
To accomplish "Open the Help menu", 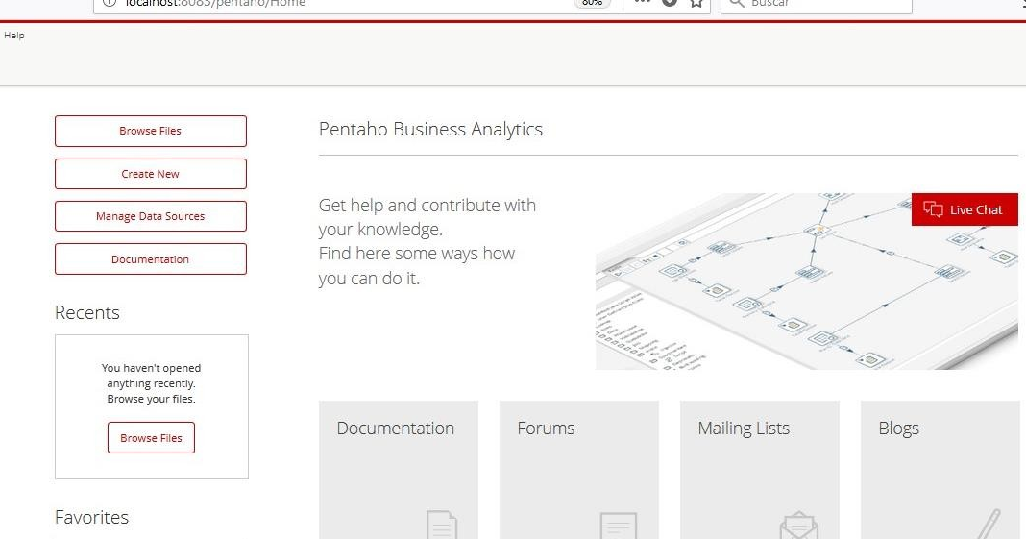I will (x=14, y=36).
